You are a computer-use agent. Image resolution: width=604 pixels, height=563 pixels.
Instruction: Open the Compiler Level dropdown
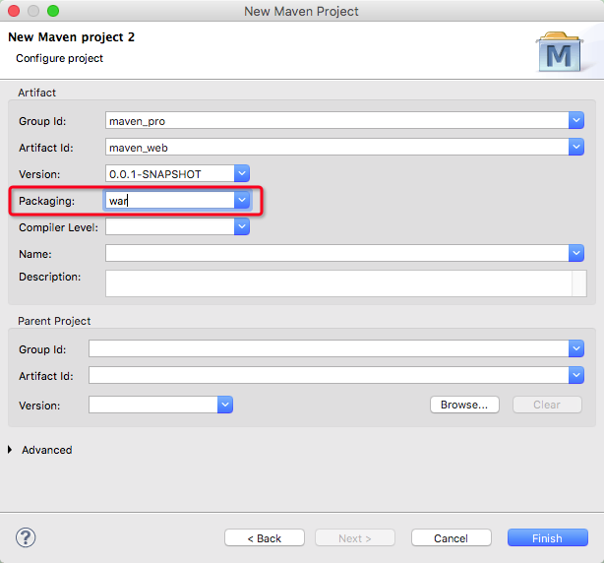(241, 226)
